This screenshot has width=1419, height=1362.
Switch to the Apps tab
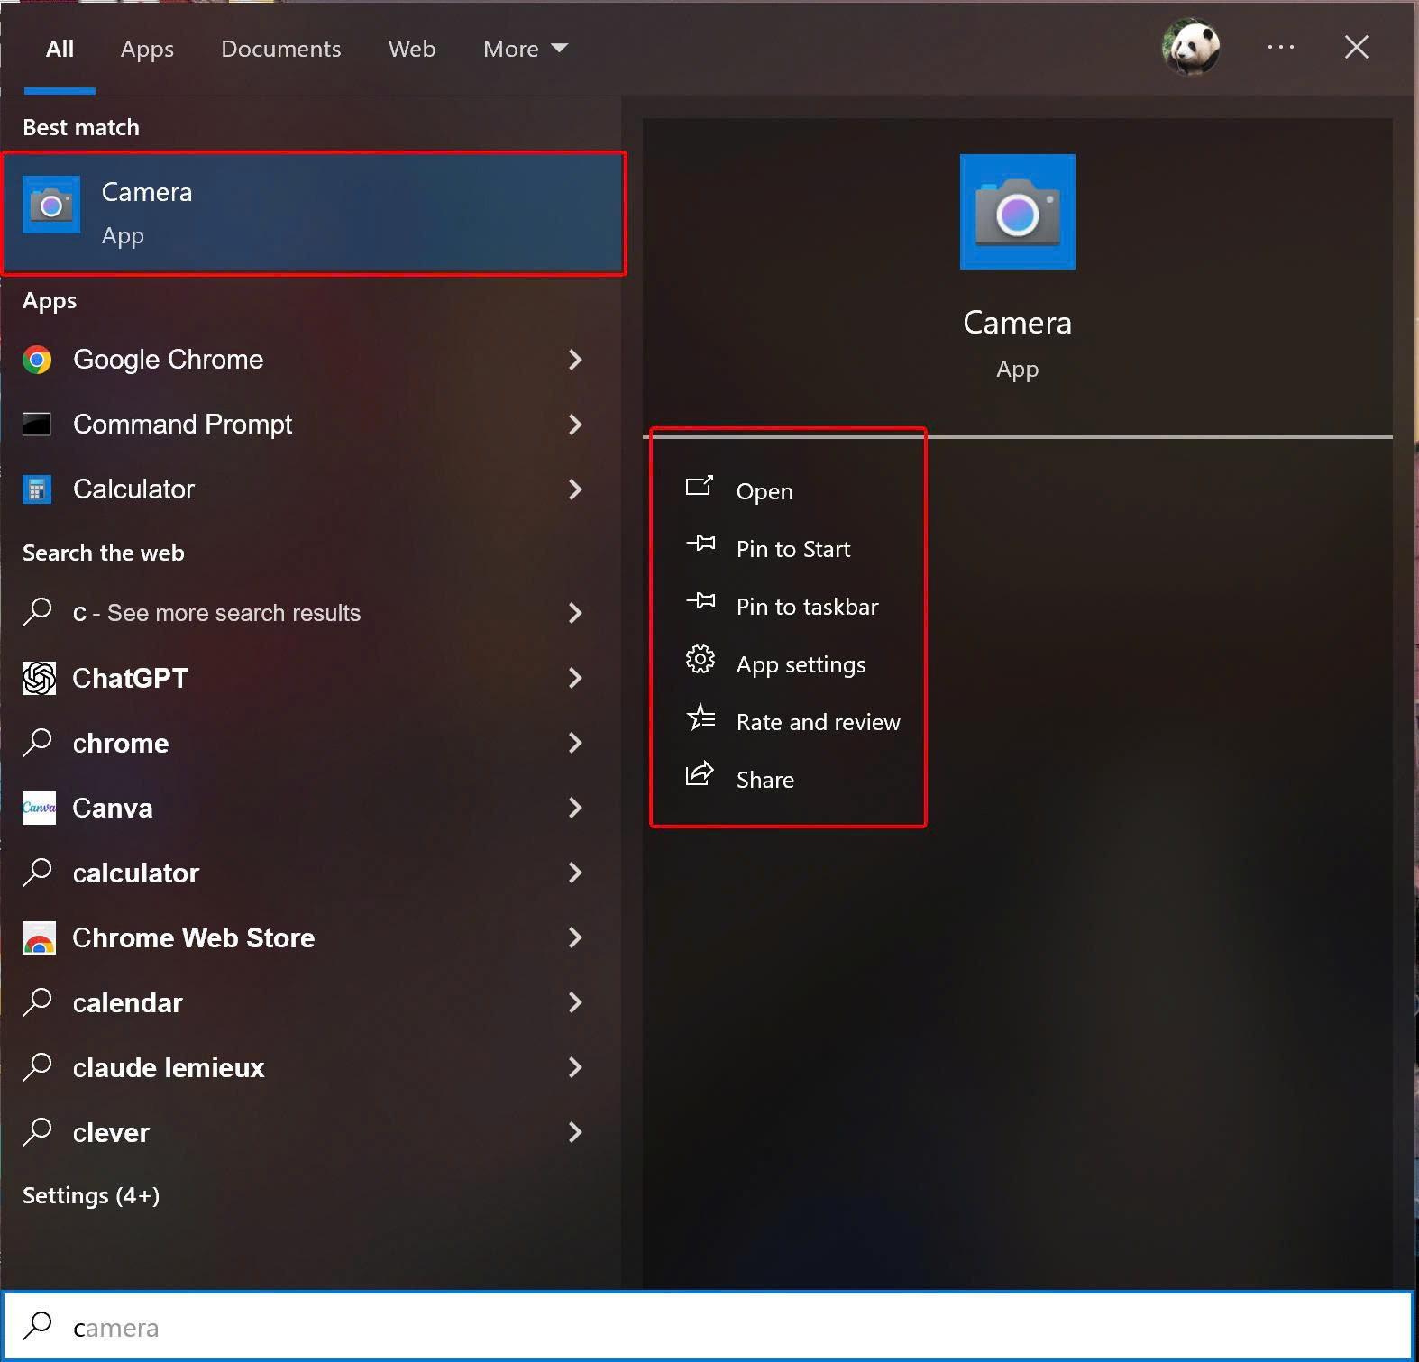147,49
